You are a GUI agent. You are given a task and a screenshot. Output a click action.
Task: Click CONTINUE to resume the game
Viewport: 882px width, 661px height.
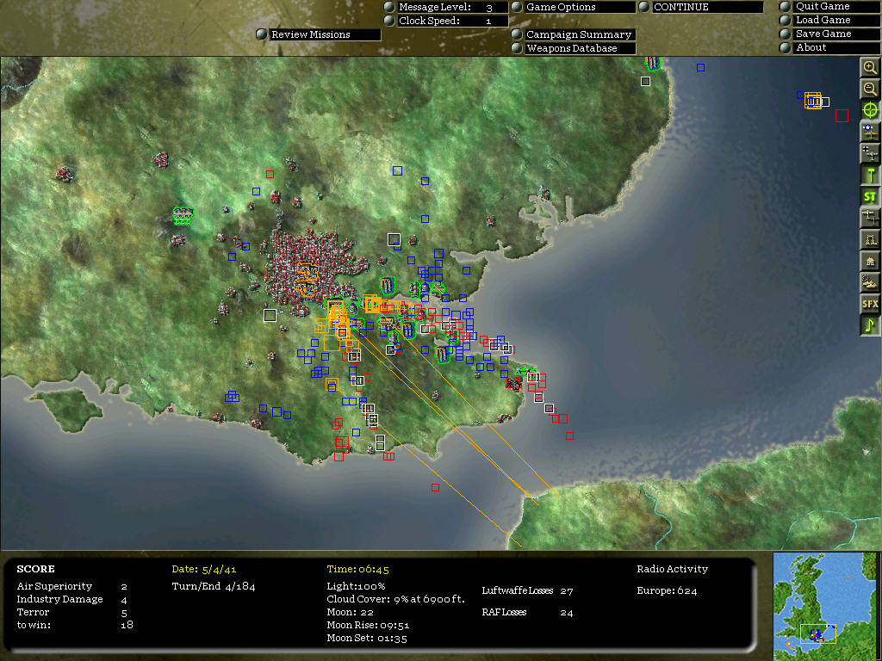708,7
